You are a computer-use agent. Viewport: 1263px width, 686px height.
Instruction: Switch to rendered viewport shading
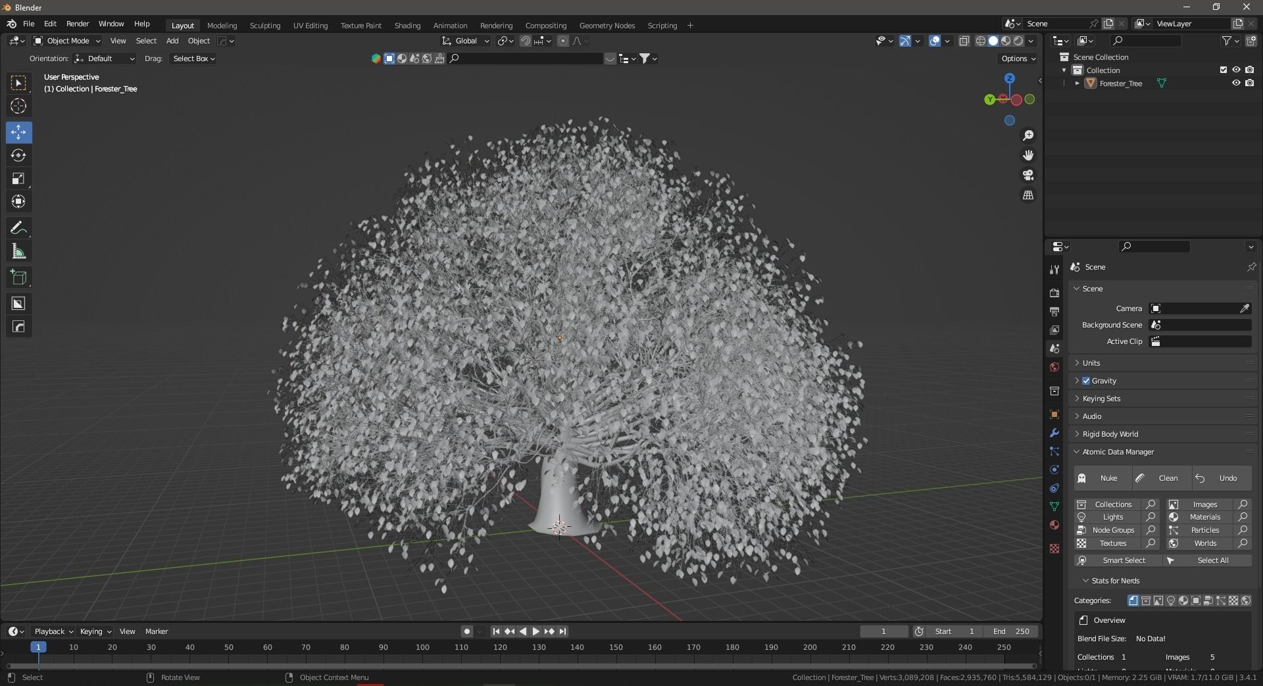[1018, 41]
